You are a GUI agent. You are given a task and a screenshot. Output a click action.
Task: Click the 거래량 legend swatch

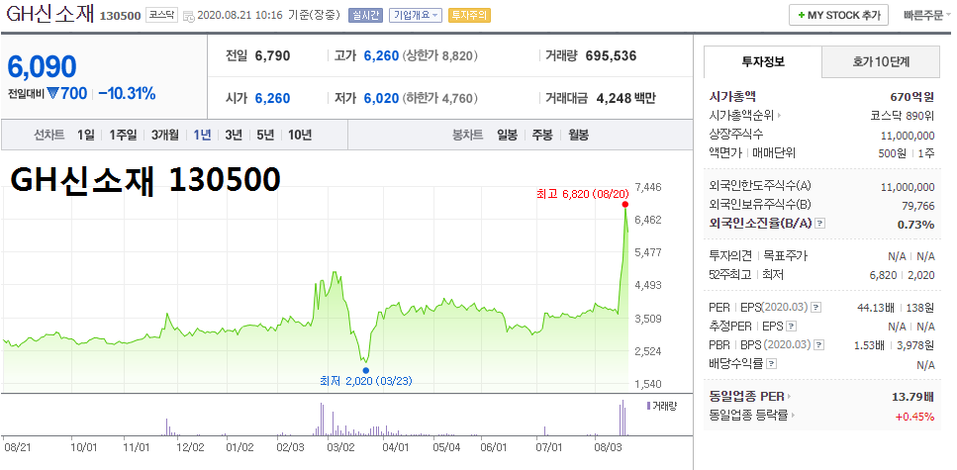(x=647, y=406)
